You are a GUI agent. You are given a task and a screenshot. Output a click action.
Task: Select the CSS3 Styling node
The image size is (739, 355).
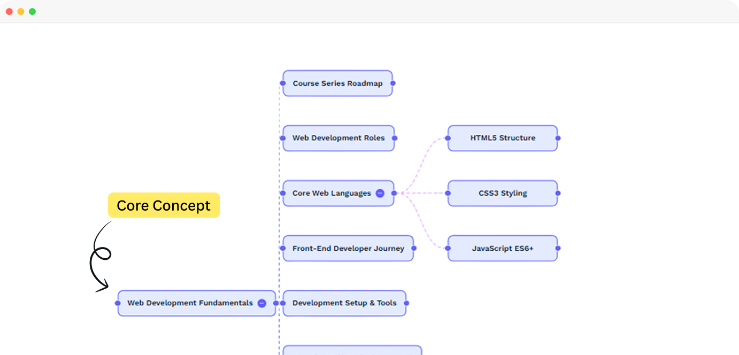click(503, 193)
